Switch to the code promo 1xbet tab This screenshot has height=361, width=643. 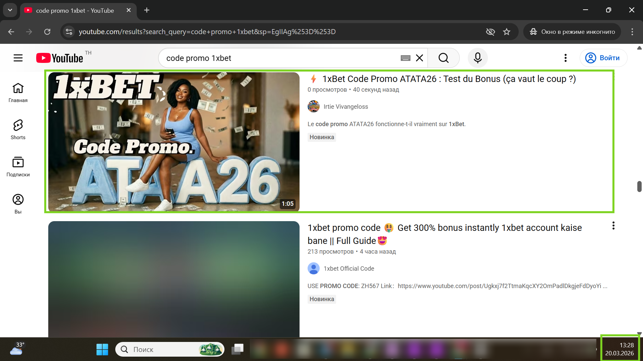coord(75,11)
